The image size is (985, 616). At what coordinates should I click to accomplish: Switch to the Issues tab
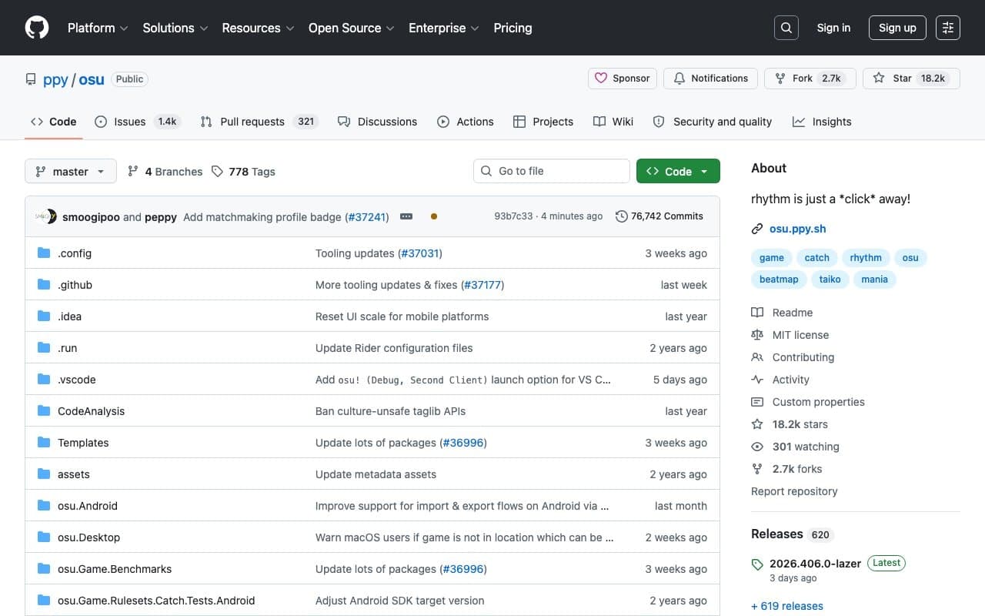click(138, 122)
